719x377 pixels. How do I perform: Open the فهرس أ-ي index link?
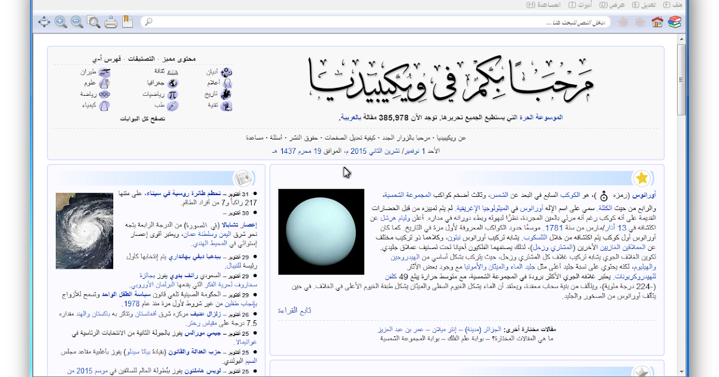pyautogui.click(x=106, y=59)
